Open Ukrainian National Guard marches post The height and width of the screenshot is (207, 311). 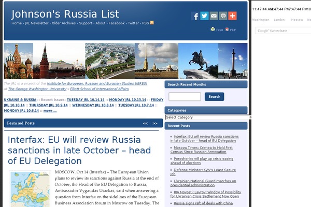click(203, 183)
